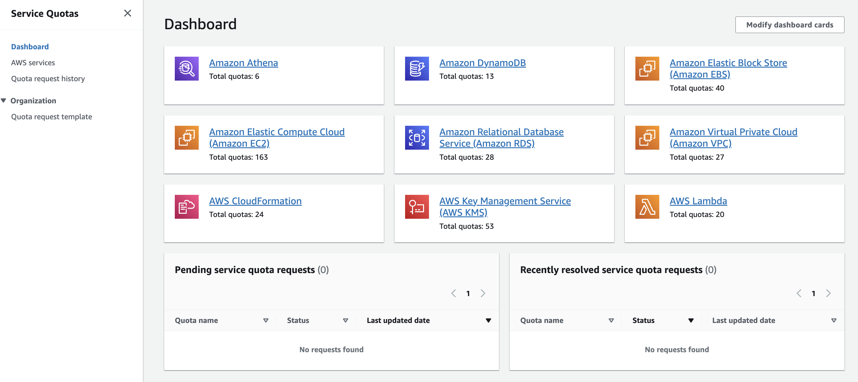Viewport: 858px width, 382px height.
Task: Click the Amazon RDS service icon
Action: pyautogui.click(x=416, y=137)
